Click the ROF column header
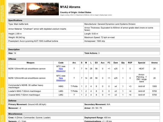 (x=130, y=63)
